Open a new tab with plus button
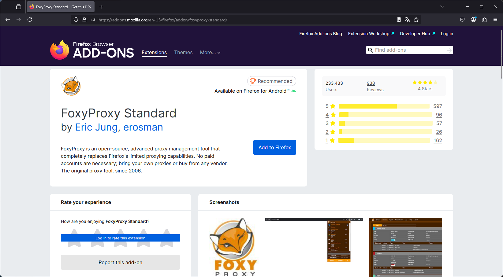The height and width of the screenshot is (277, 503). pos(101,7)
